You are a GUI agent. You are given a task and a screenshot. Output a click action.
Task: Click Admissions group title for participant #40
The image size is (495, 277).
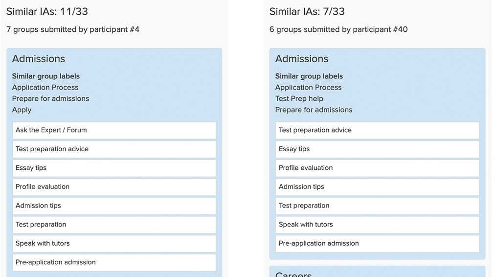(302, 59)
